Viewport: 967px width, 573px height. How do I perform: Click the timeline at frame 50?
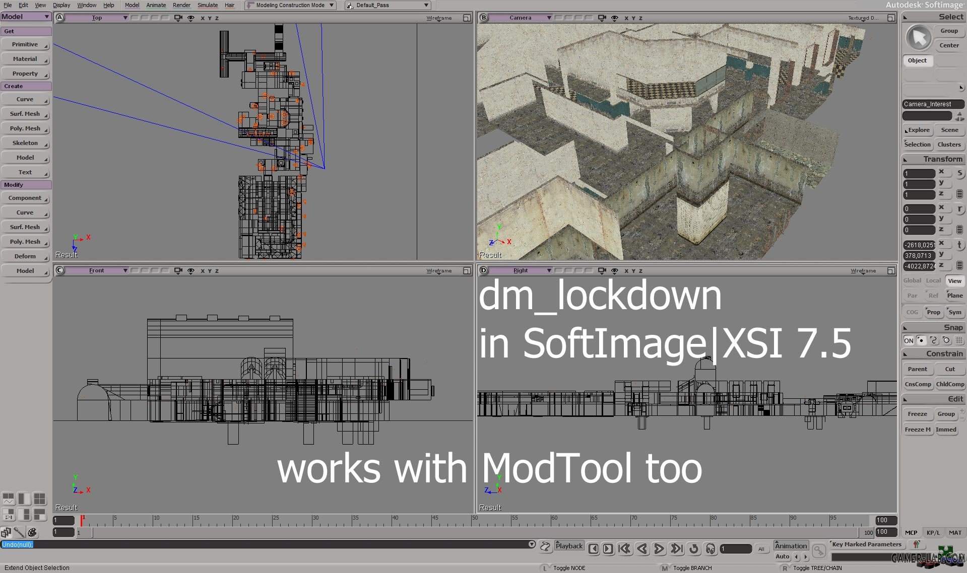pyautogui.click(x=472, y=520)
